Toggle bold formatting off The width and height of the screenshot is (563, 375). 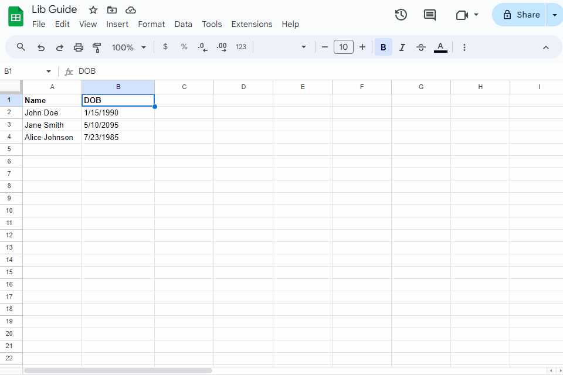pyautogui.click(x=384, y=47)
